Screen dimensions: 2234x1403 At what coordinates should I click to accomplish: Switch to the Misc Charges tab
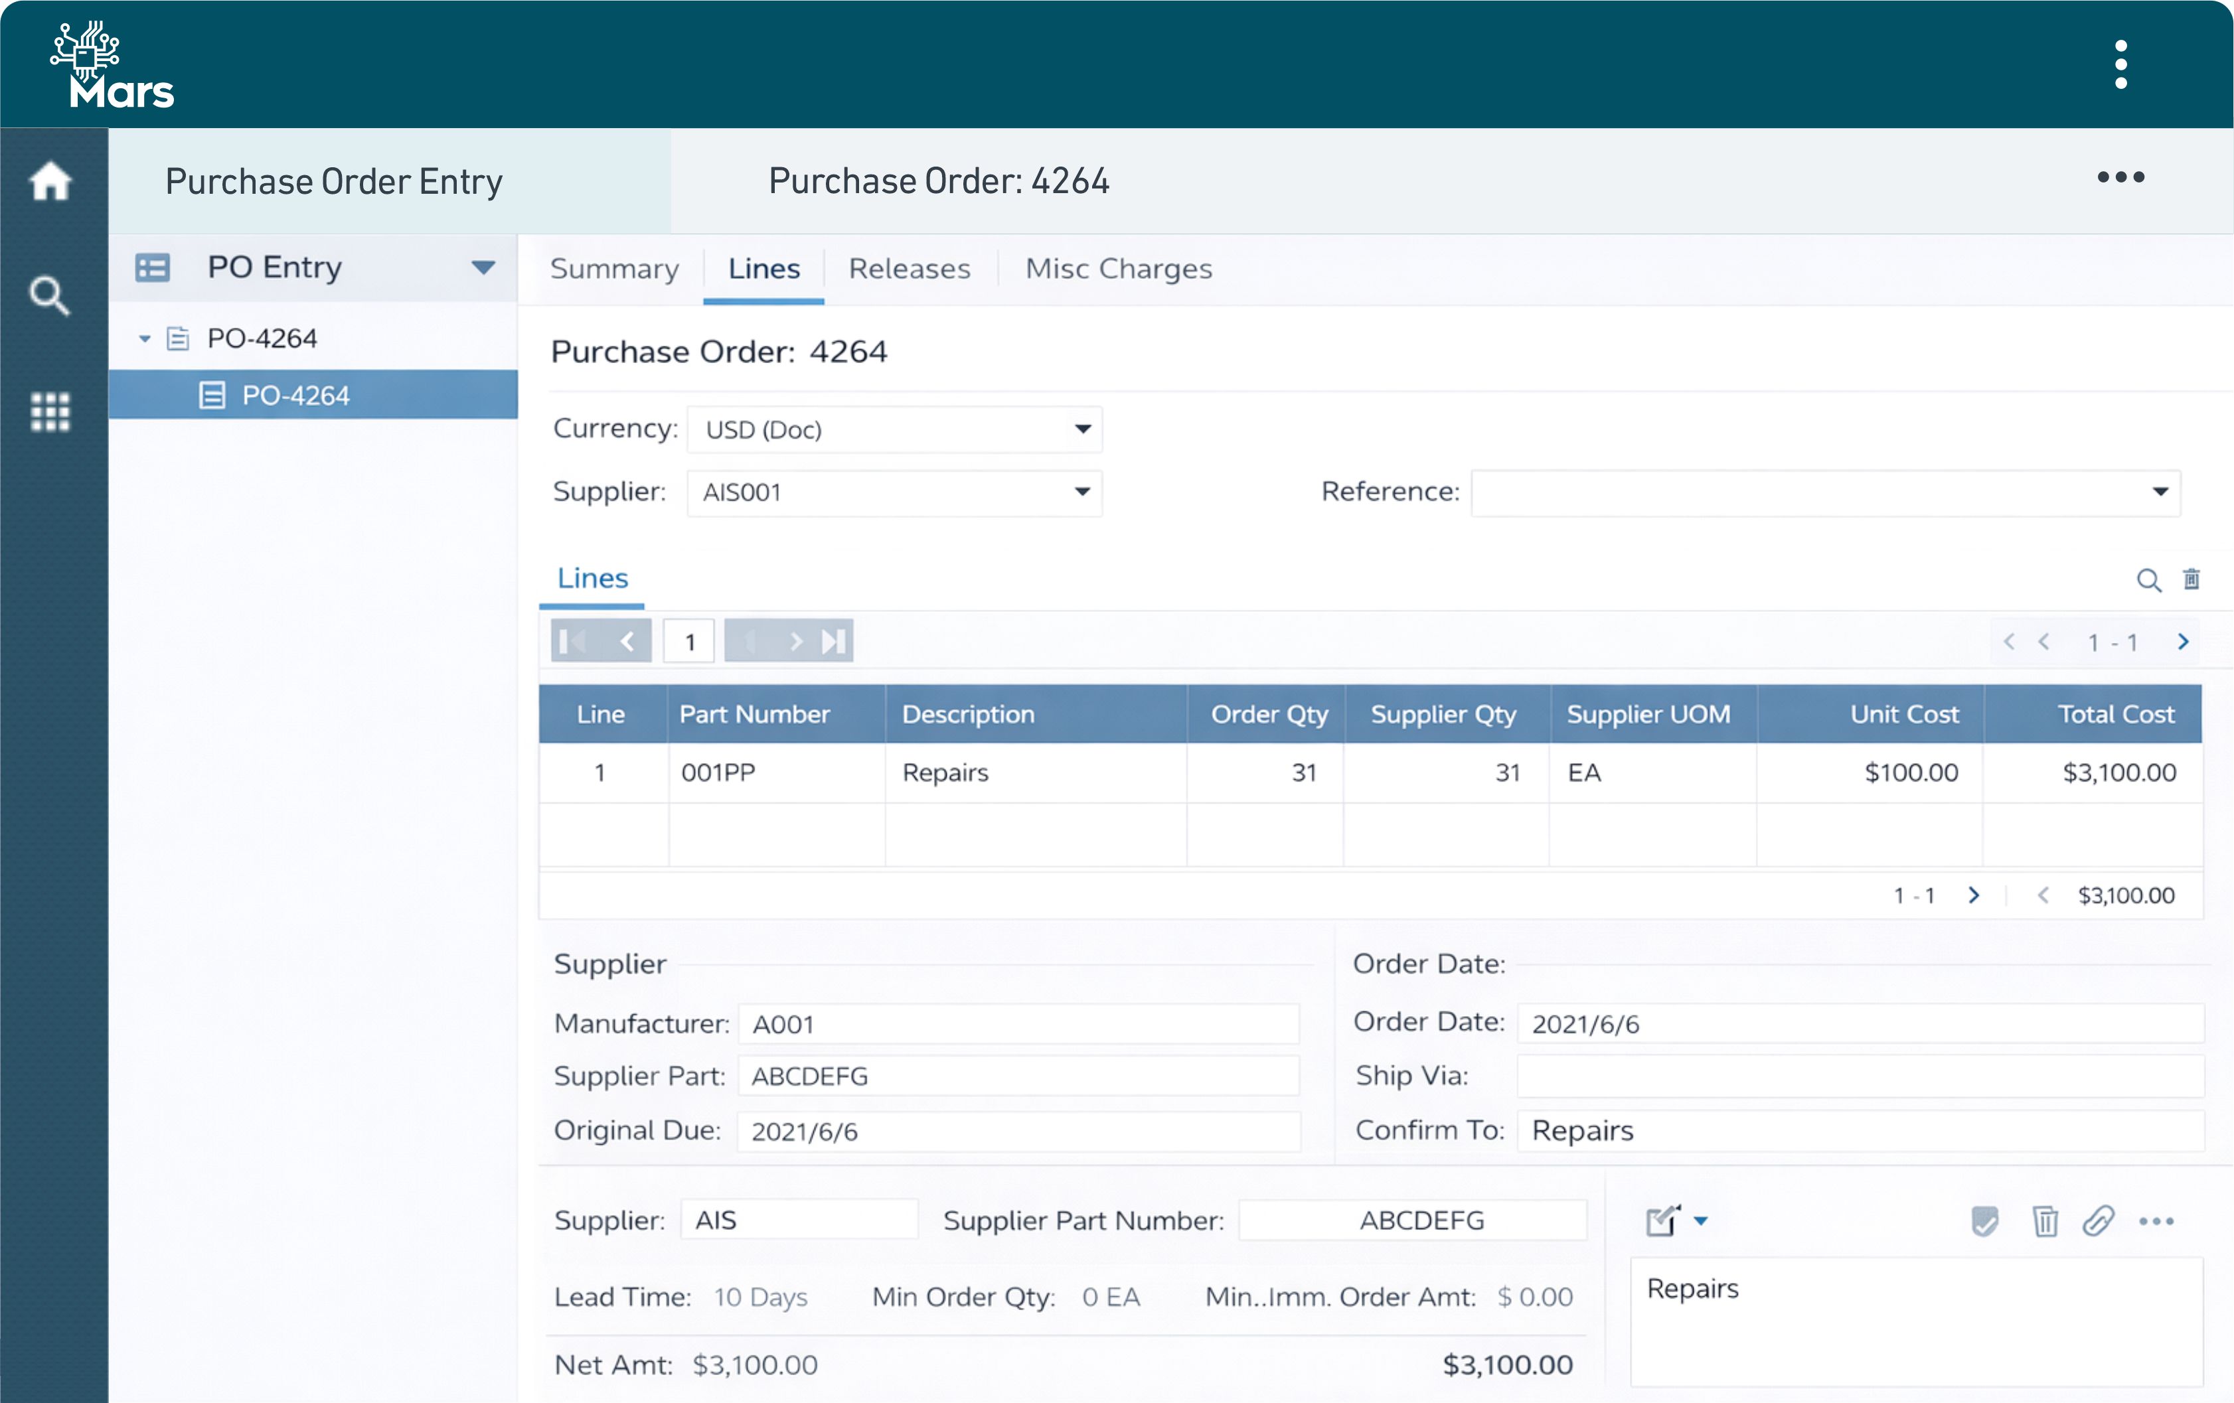point(1119,269)
